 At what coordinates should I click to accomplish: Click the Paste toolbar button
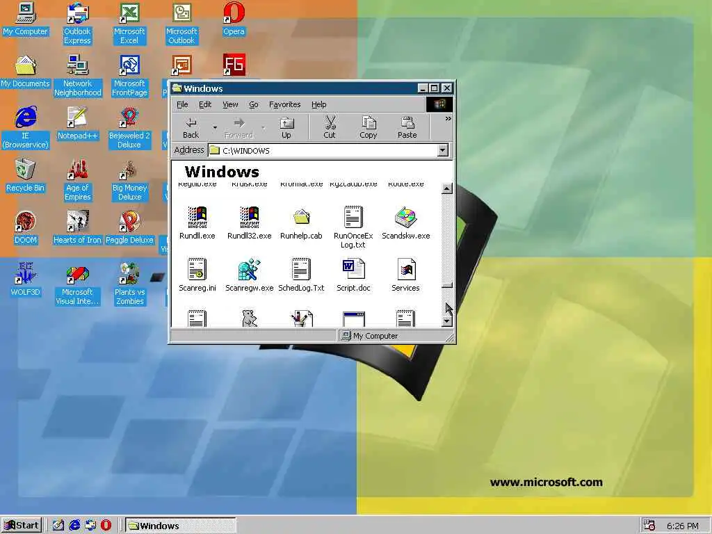click(x=407, y=127)
